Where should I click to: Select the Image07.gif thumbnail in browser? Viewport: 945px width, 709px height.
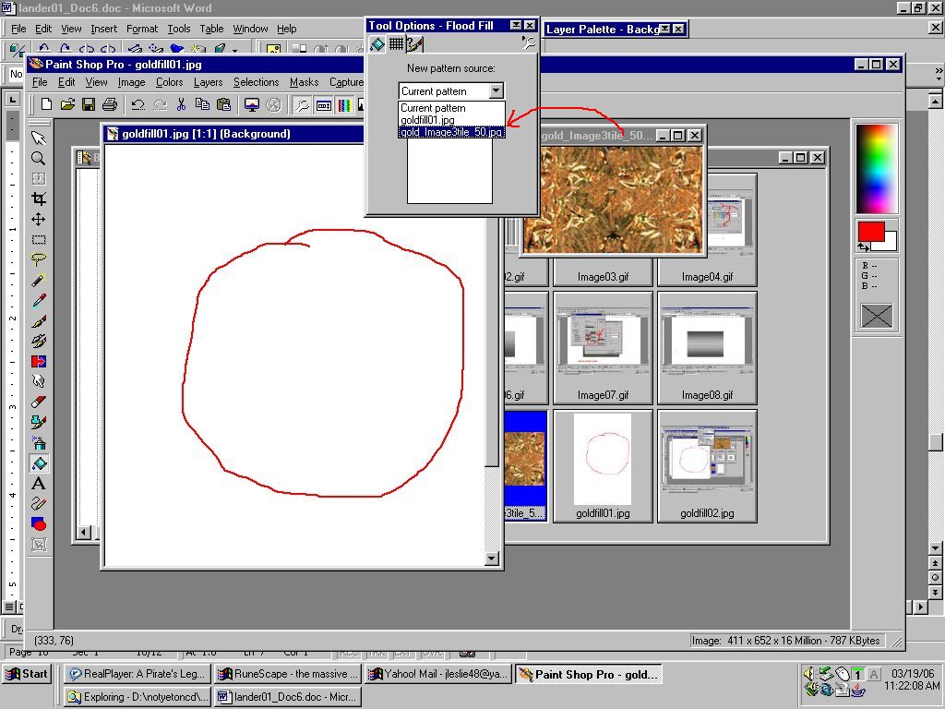coord(603,347)
